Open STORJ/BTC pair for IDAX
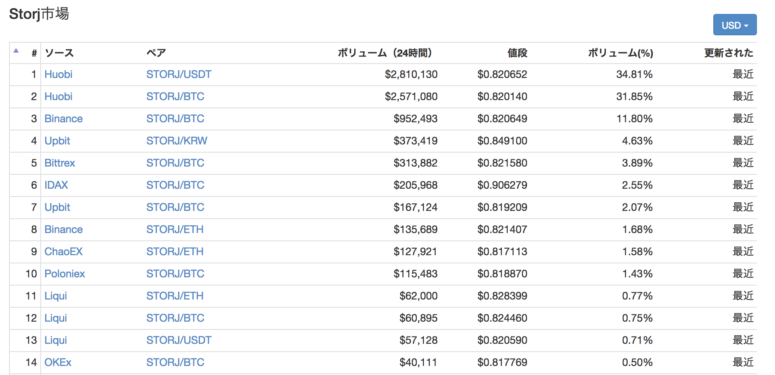 [x=175, y=185]
